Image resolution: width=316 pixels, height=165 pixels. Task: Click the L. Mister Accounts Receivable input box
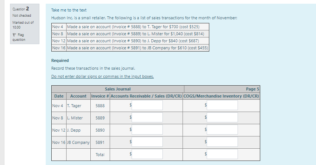[x=147, y=118]
